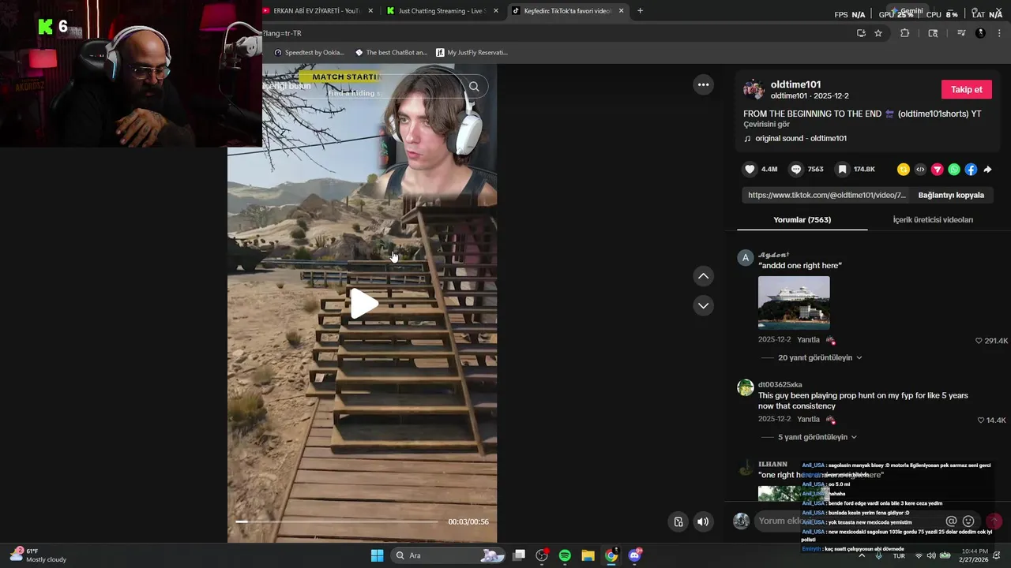Switch the TUR keyboard language indicator
The width and height of the screenshot is (1011, 568).
tap(899, 555)
